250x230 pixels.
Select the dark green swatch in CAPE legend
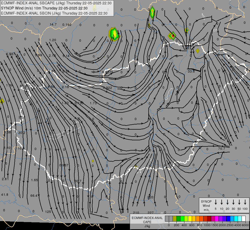(178, 219)
